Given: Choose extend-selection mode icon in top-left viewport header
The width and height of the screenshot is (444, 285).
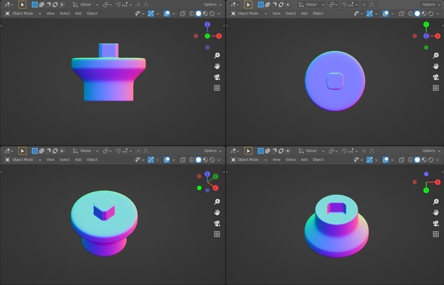Looking at the screenshot, I should [x=42, y=5].
